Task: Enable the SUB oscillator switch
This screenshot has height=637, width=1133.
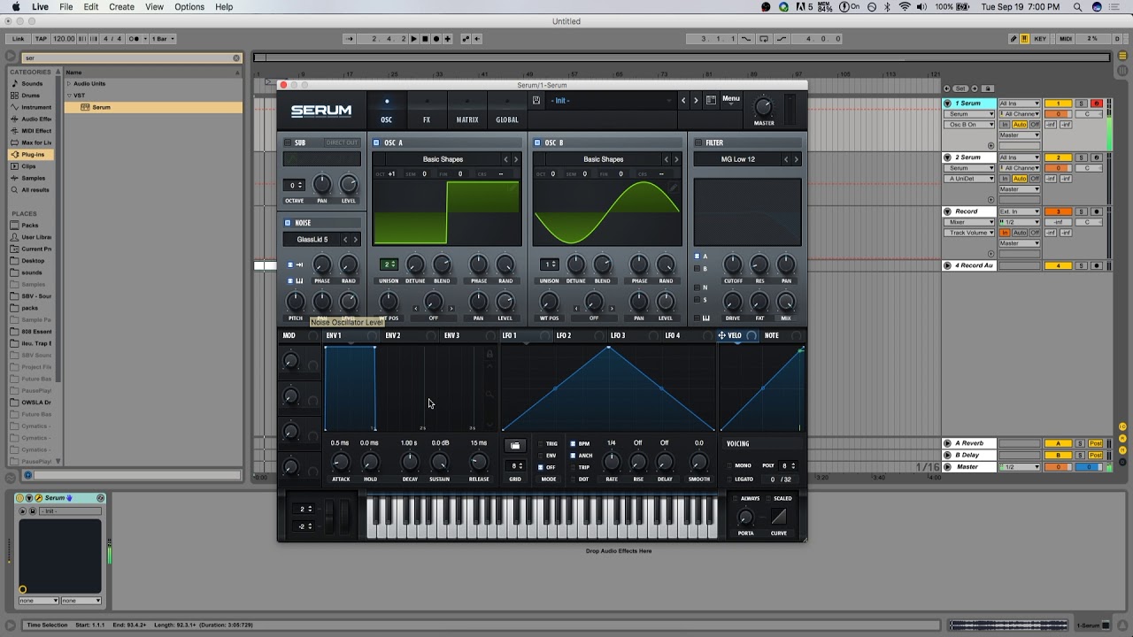Action: (288, 142)
